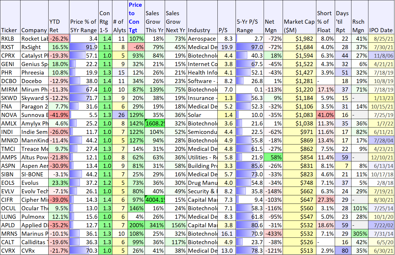The width and height of the screenshot is (395, 255).
Task: Click the Pulmonx company cell
Action: [x=34, y=217]
